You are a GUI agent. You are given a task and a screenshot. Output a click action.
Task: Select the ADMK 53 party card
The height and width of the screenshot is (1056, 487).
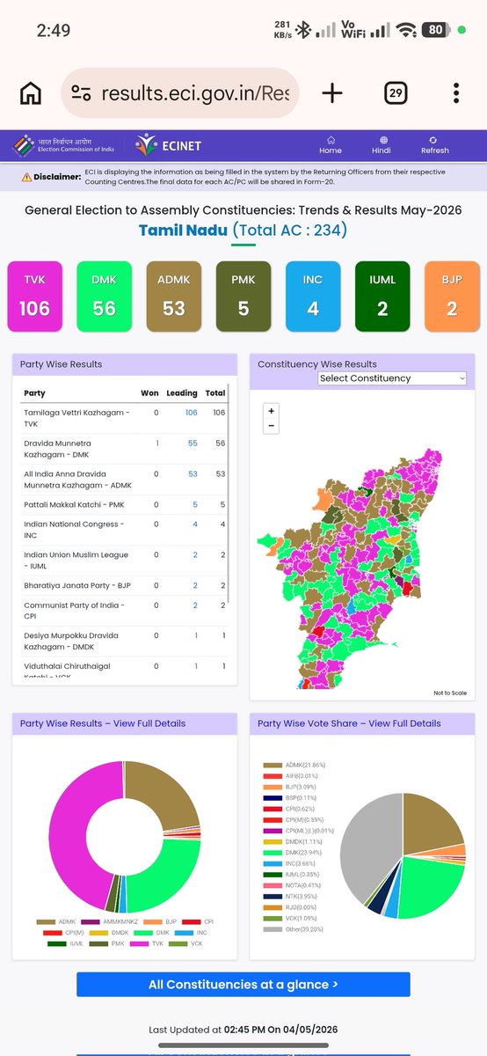click(174, 296)
